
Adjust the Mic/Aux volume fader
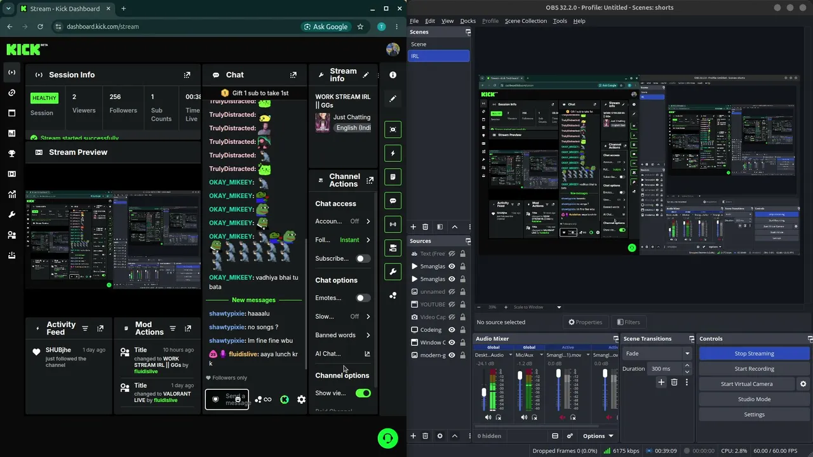(x=520, y=376)
